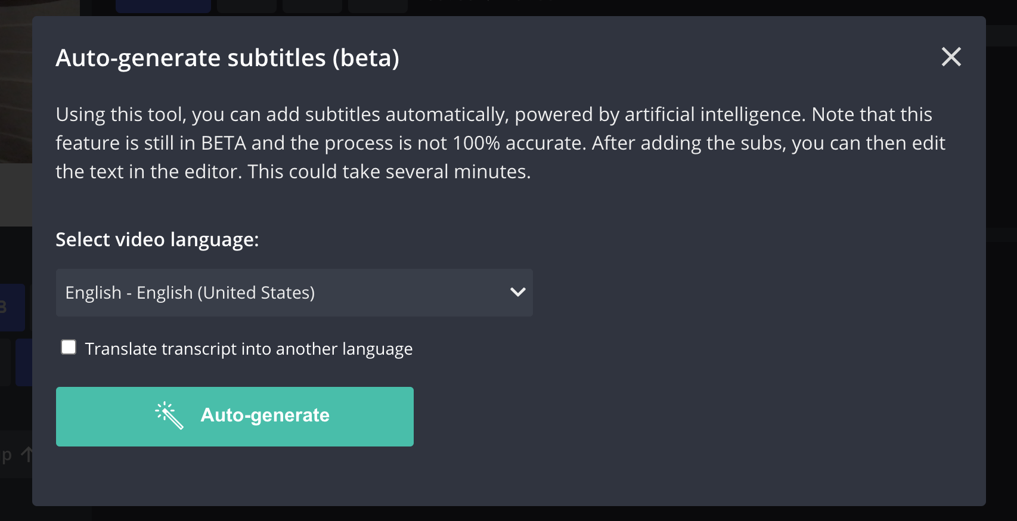Screen dimensions: 1017x521
Task: Close the Auto-generate subtitles dialog
Action: pos(951,57)
